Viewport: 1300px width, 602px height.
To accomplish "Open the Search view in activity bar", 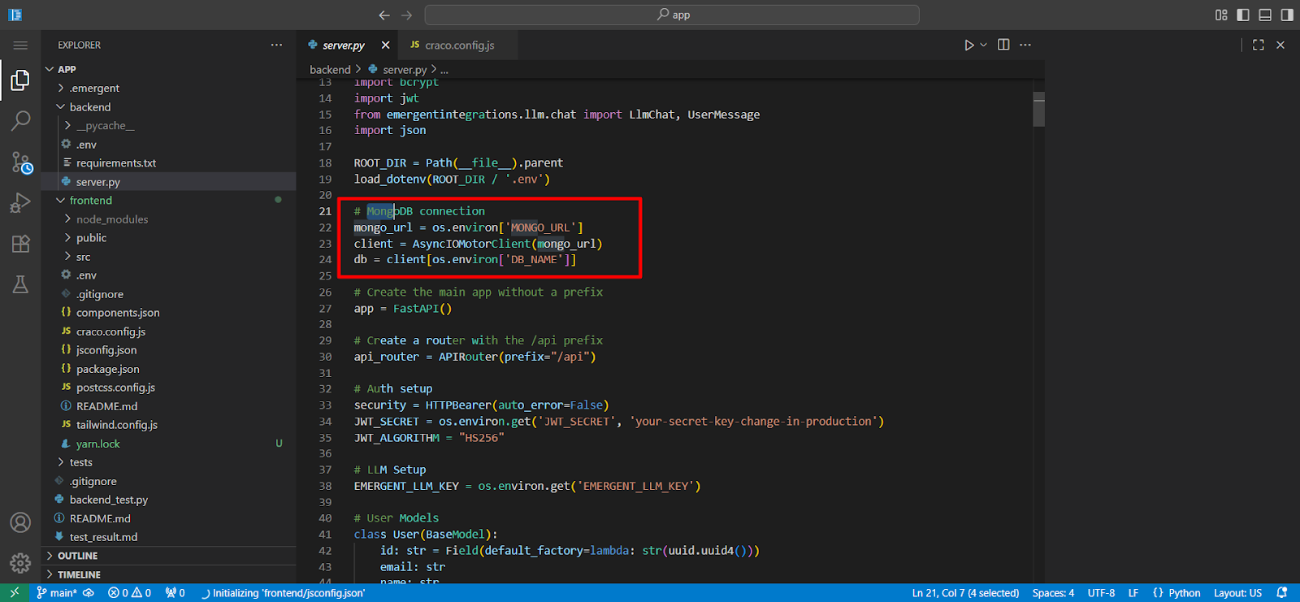I will tap(20, 121).
